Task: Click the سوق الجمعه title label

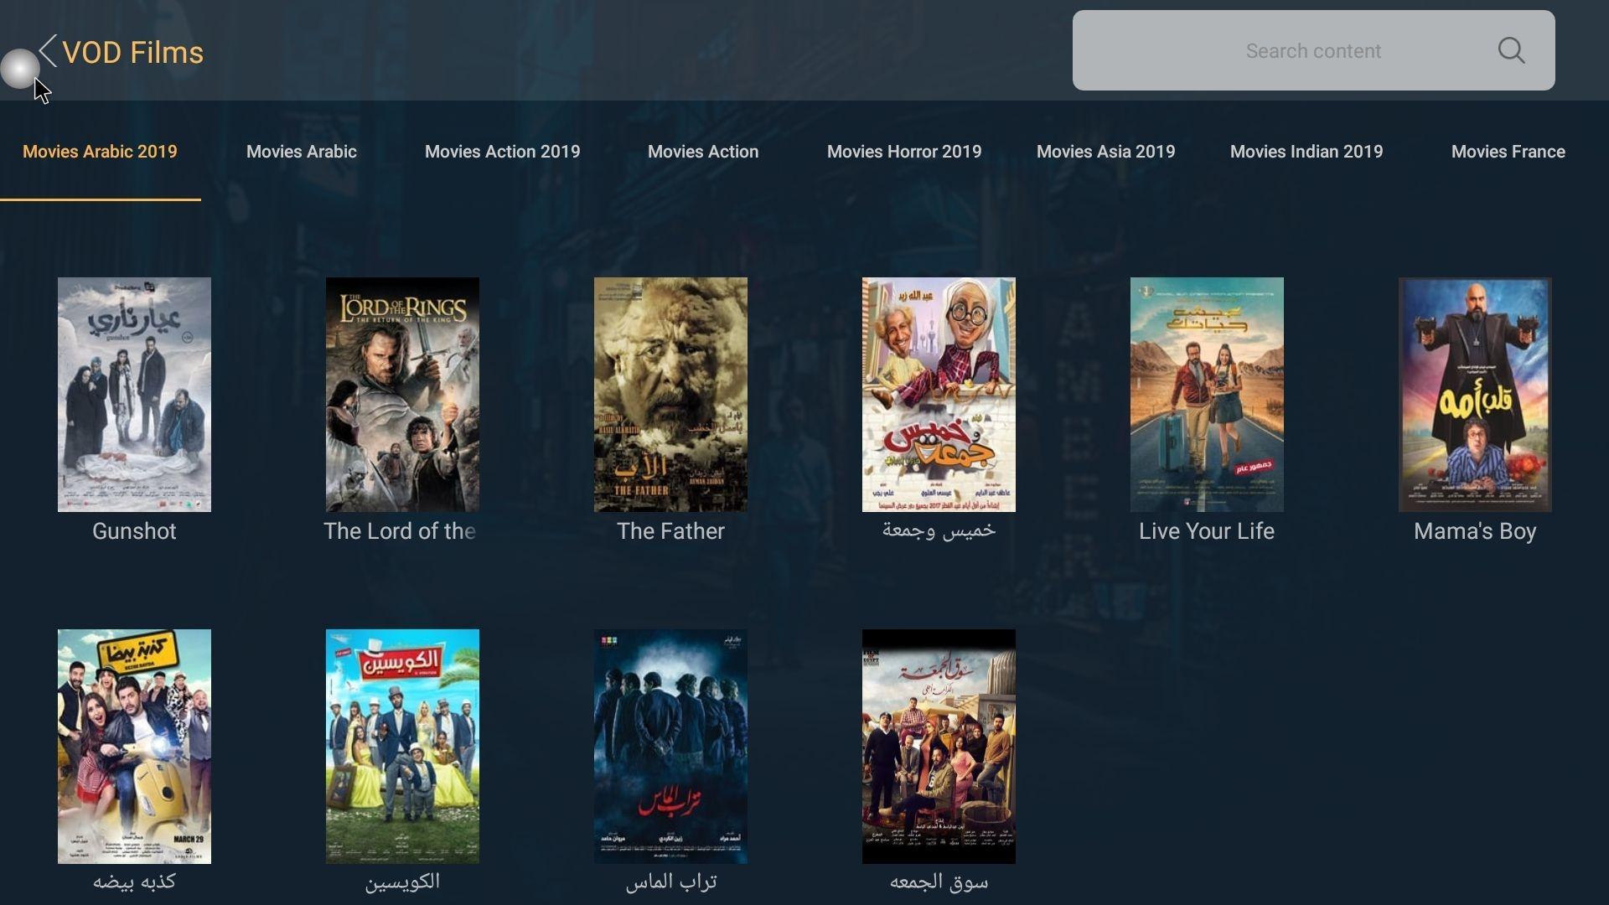Action: [939, 882]
